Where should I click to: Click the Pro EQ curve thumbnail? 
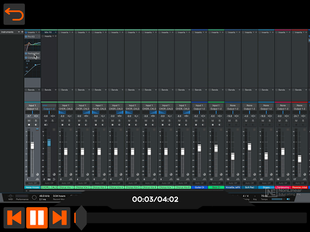tap(33, 45)
